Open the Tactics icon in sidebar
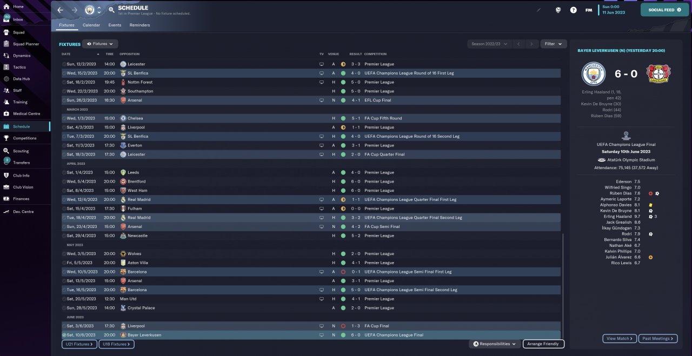Viewport: 692px width, 356px height. click(x=6, y=67)
